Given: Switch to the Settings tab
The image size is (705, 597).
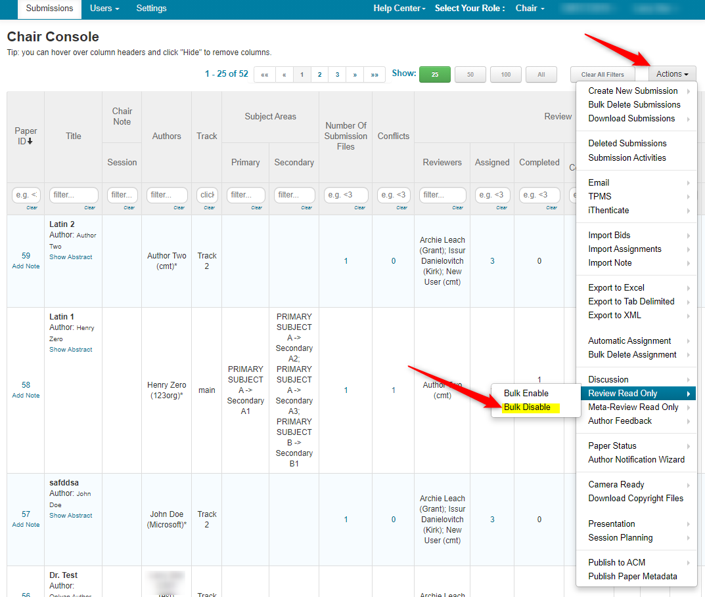Looking at the screenshot, I should (x=151, y=9).
